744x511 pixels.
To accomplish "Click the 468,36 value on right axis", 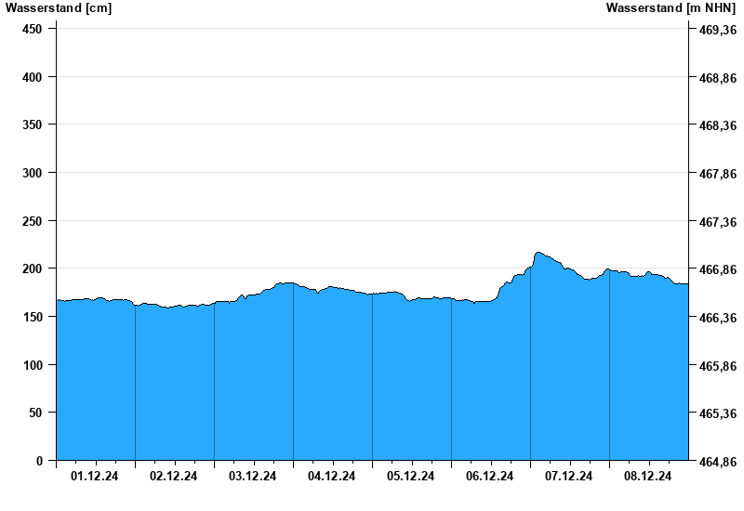I will coord(718,125).
